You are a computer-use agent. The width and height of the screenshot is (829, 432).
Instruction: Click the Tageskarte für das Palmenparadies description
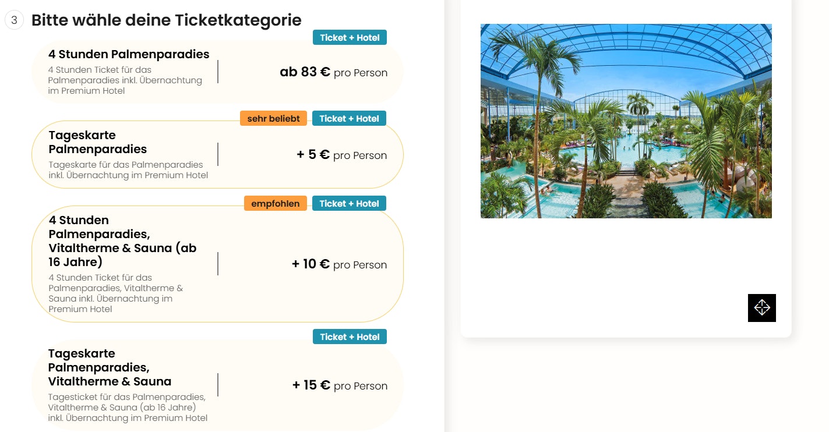pyautogui.click(x=128, y=170)
